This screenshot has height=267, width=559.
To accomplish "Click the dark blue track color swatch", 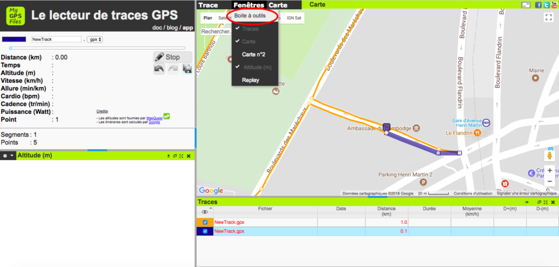I will [x=14, y=39].
